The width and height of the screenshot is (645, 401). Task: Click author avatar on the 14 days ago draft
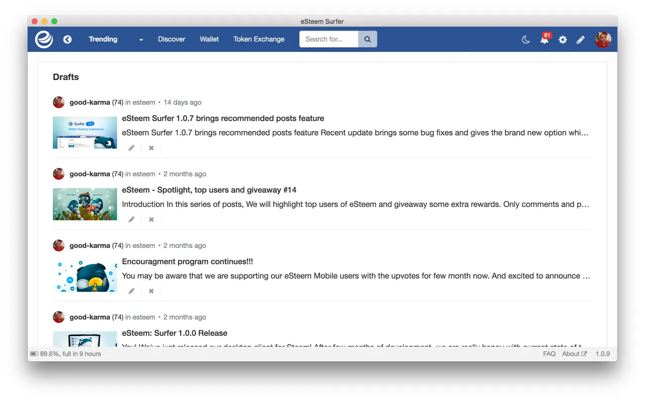[58, 102]
